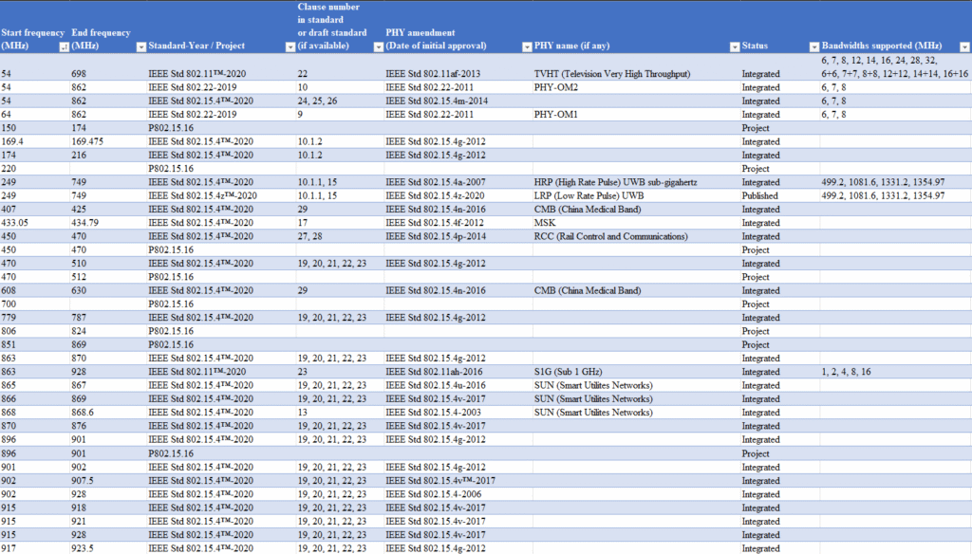The width and height of the screenshot is (972, 554).
Task: Expand the Standard-Year / Project filter arrow
Action: (289, 46)
